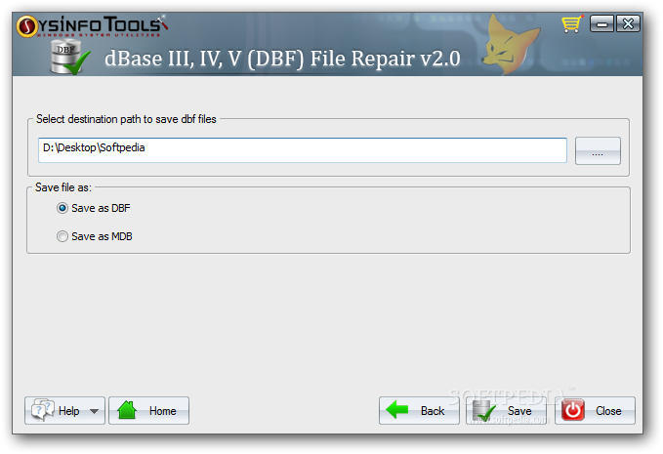Go to Home via green house icon
663x454 pixels.
[x=127, y=410]
